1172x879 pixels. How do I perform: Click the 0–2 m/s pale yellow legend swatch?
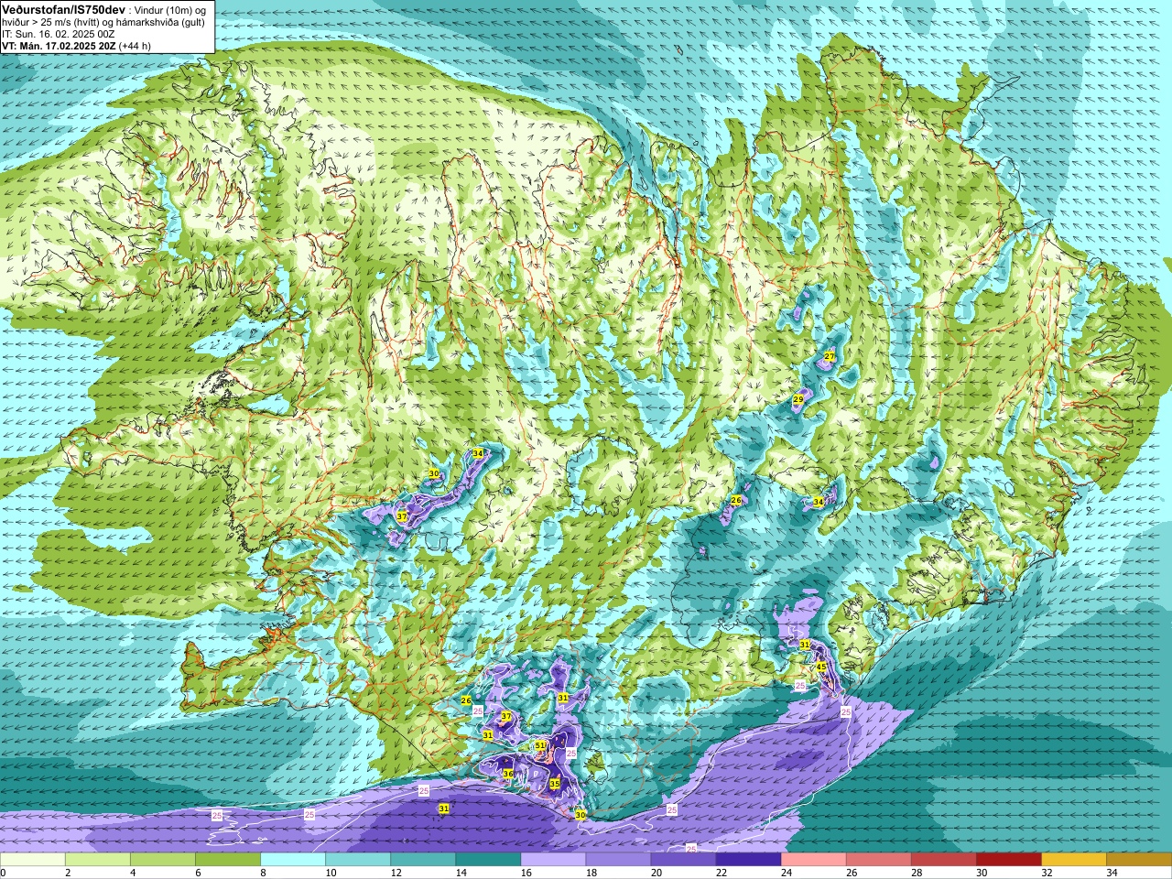click(33, 859)
